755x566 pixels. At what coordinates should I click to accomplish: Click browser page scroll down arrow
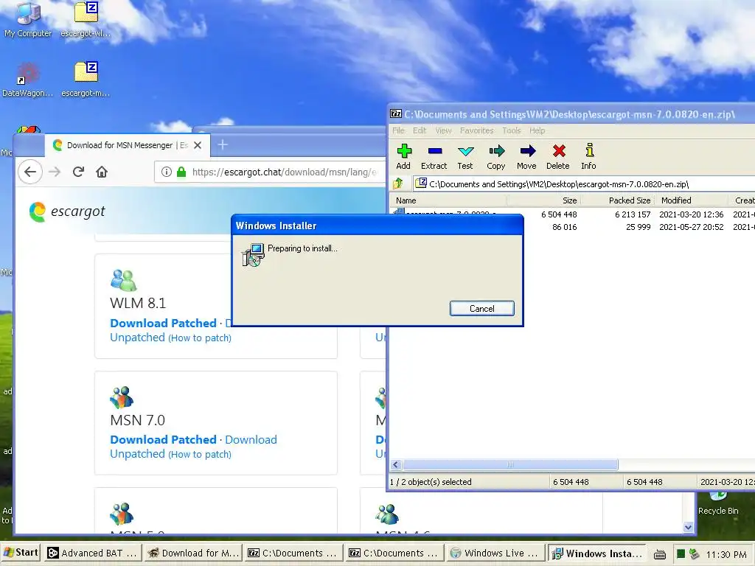688,527
